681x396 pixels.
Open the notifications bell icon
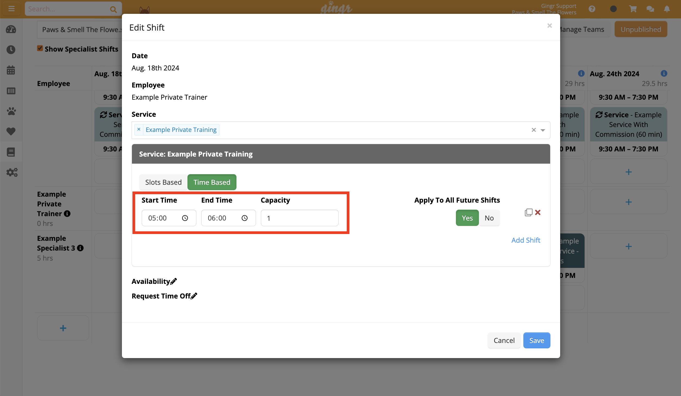tap(667, 9)
